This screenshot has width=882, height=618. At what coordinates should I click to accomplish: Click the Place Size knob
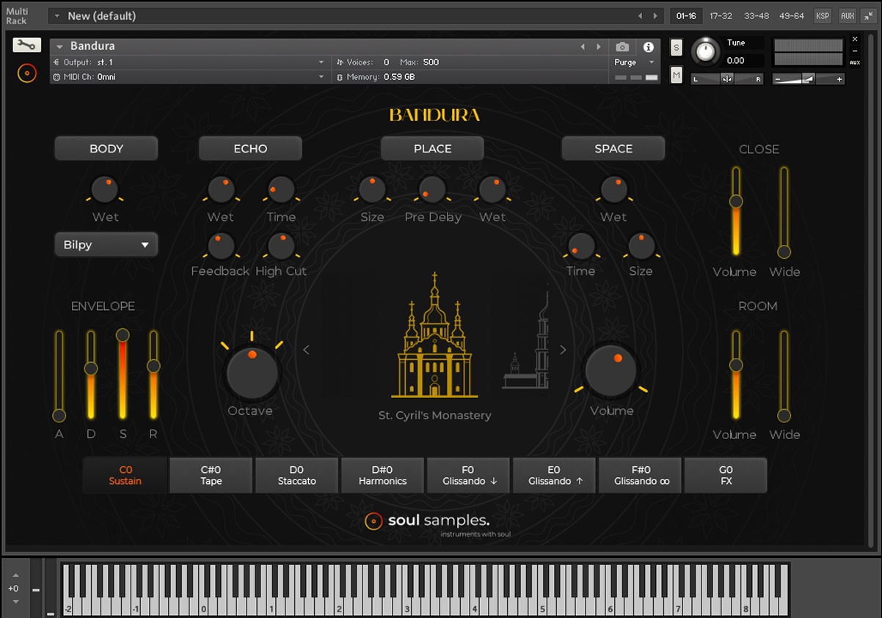[372, 190]
